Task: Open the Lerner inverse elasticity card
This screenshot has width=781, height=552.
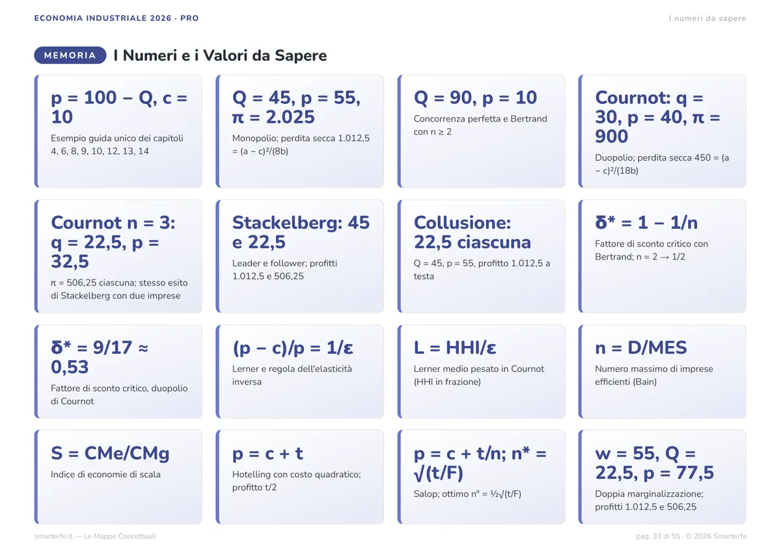Action: (300, 371)
